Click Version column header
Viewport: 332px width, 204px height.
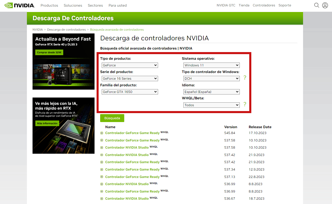pyautogui.click(x=231, y=127)
